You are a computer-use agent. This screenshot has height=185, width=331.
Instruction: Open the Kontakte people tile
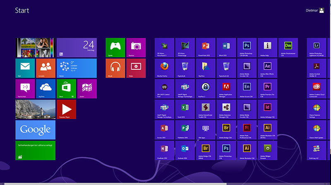click(46, 68)
